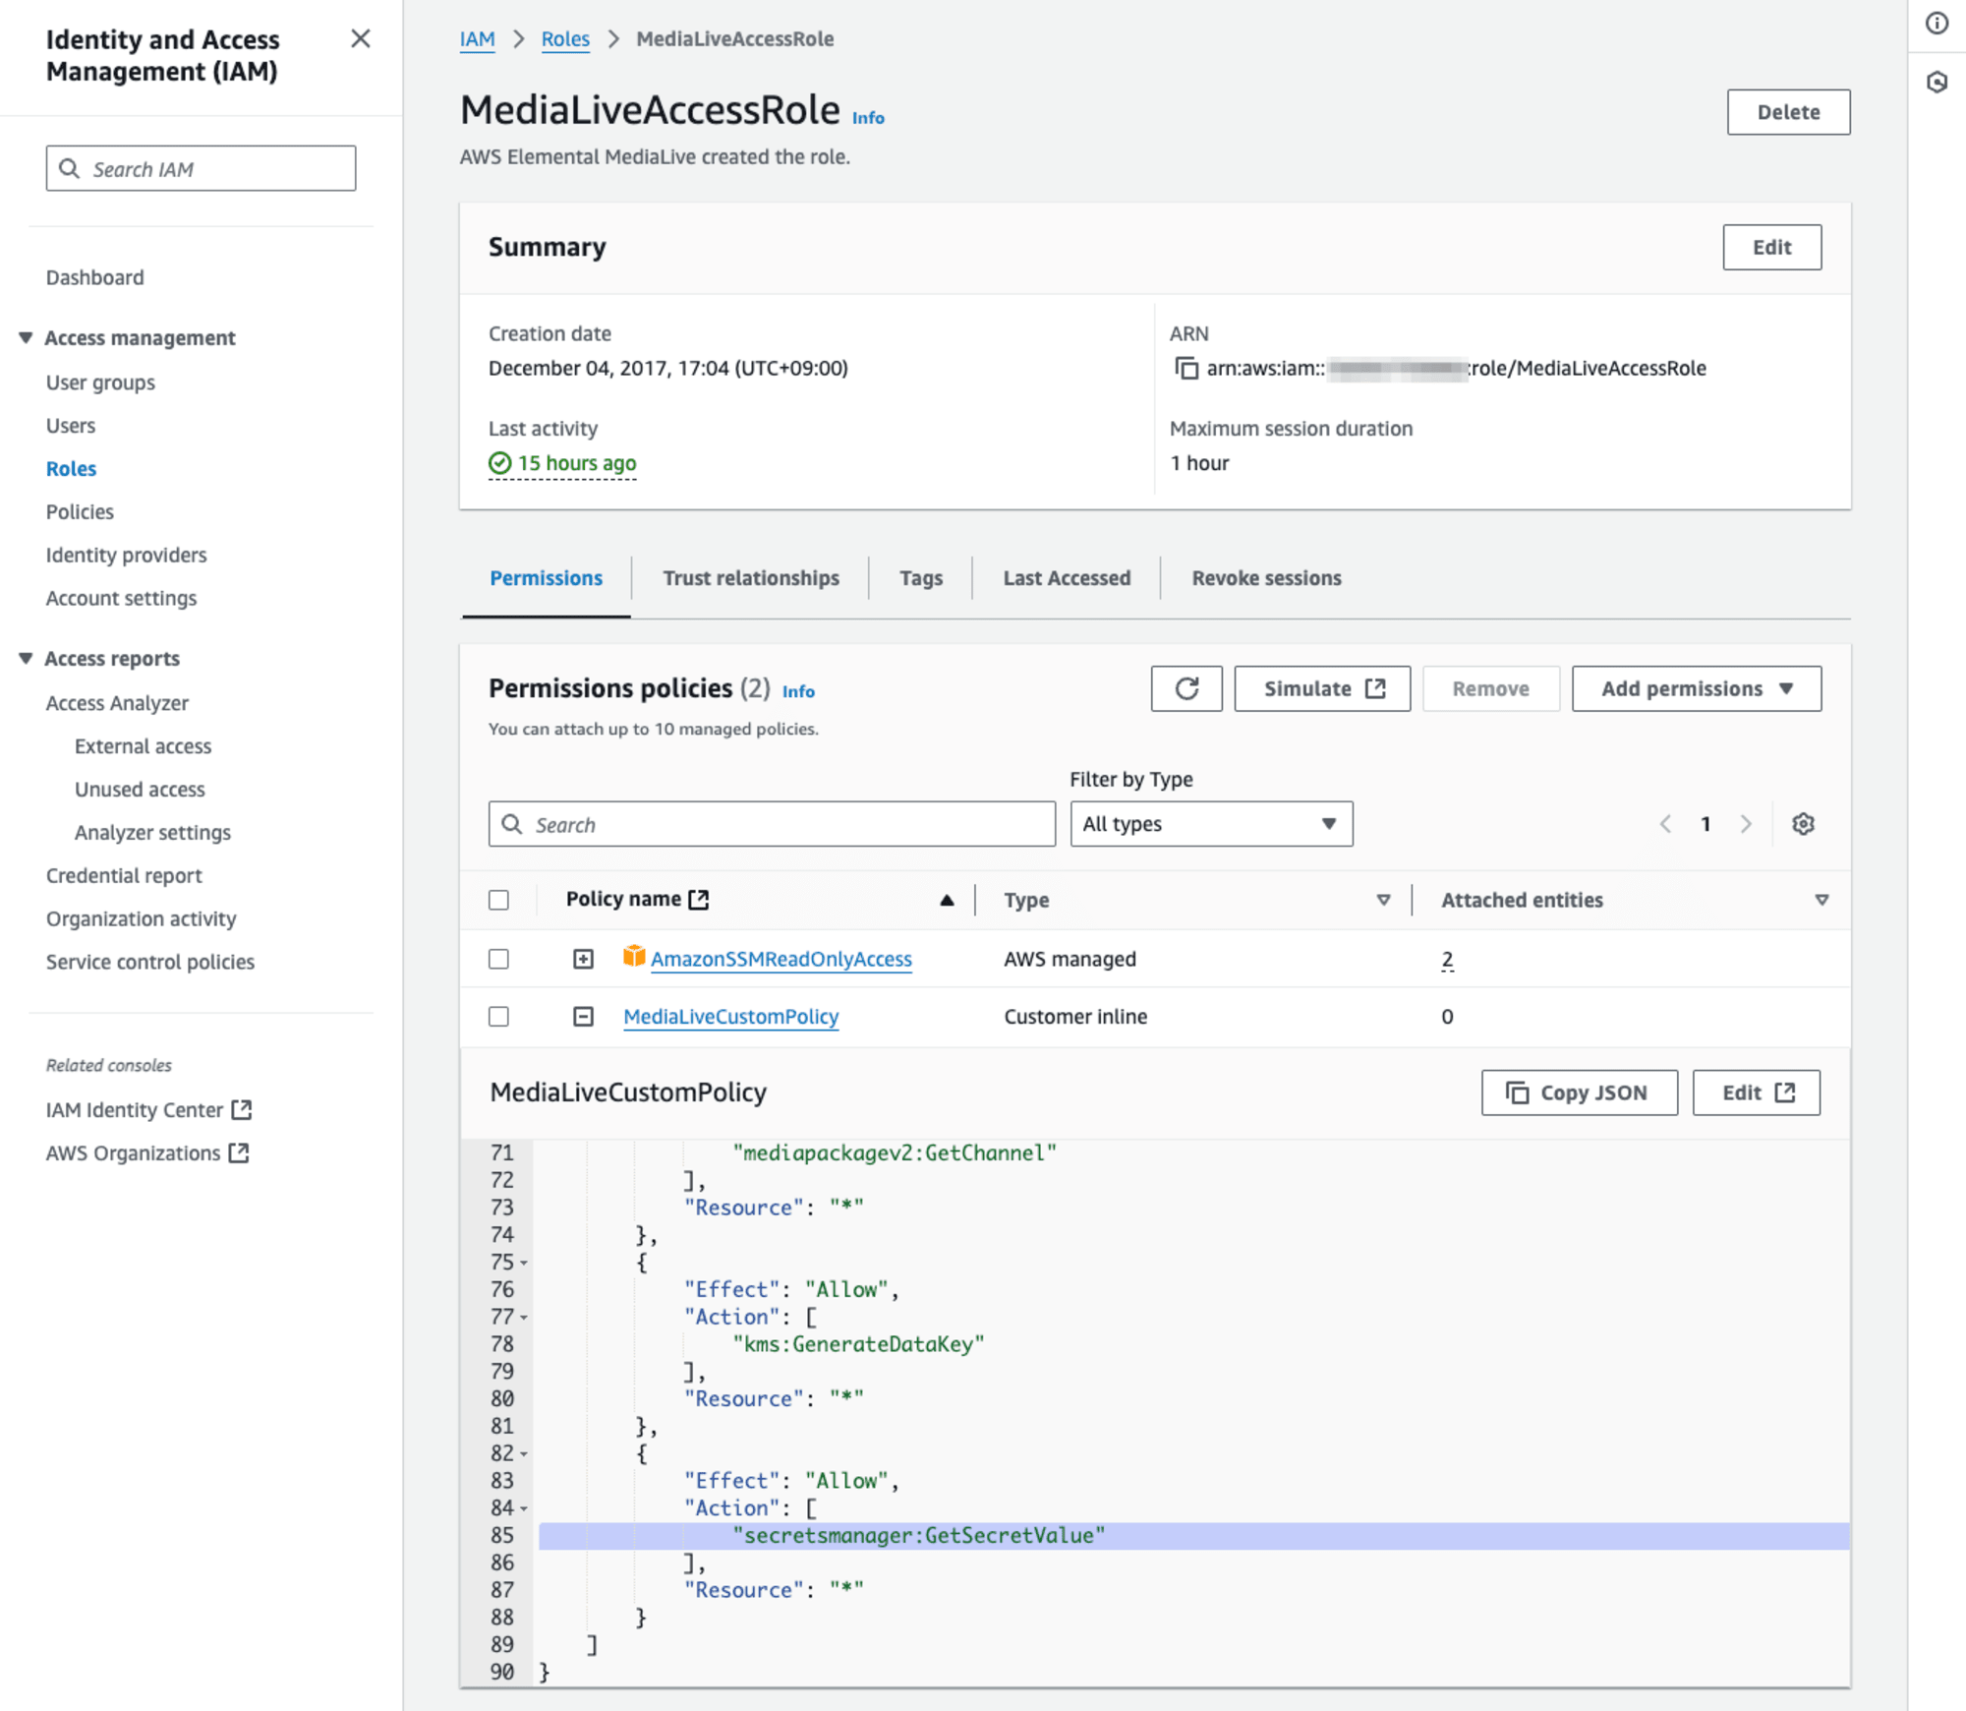1966x1711 pixels.
Task: Click the info circle icon at top right
Action: point(1937,23)
